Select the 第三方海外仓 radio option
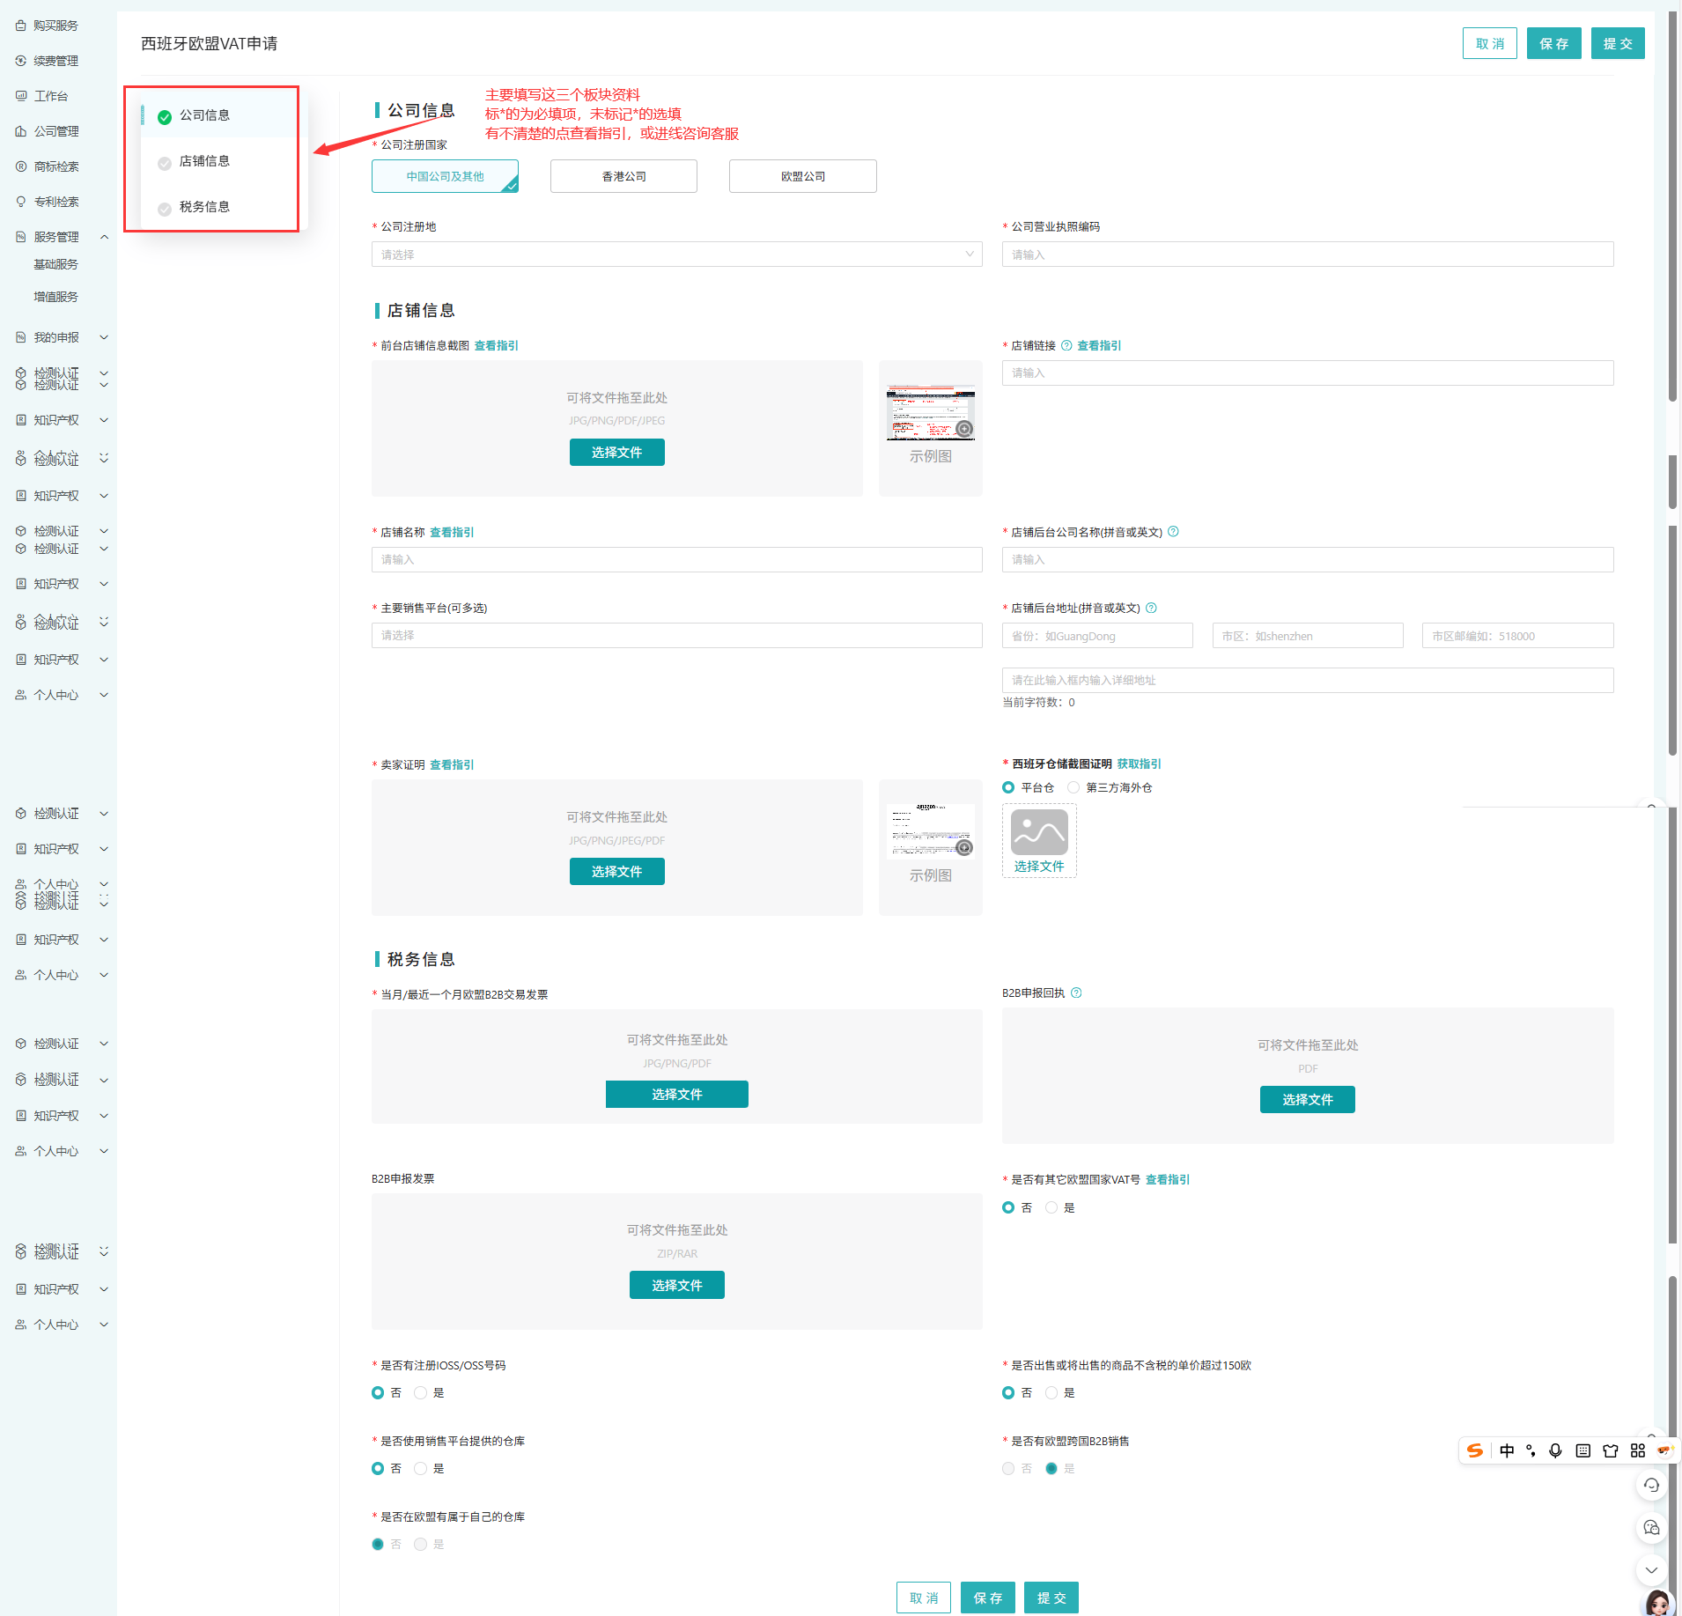 1073,787
